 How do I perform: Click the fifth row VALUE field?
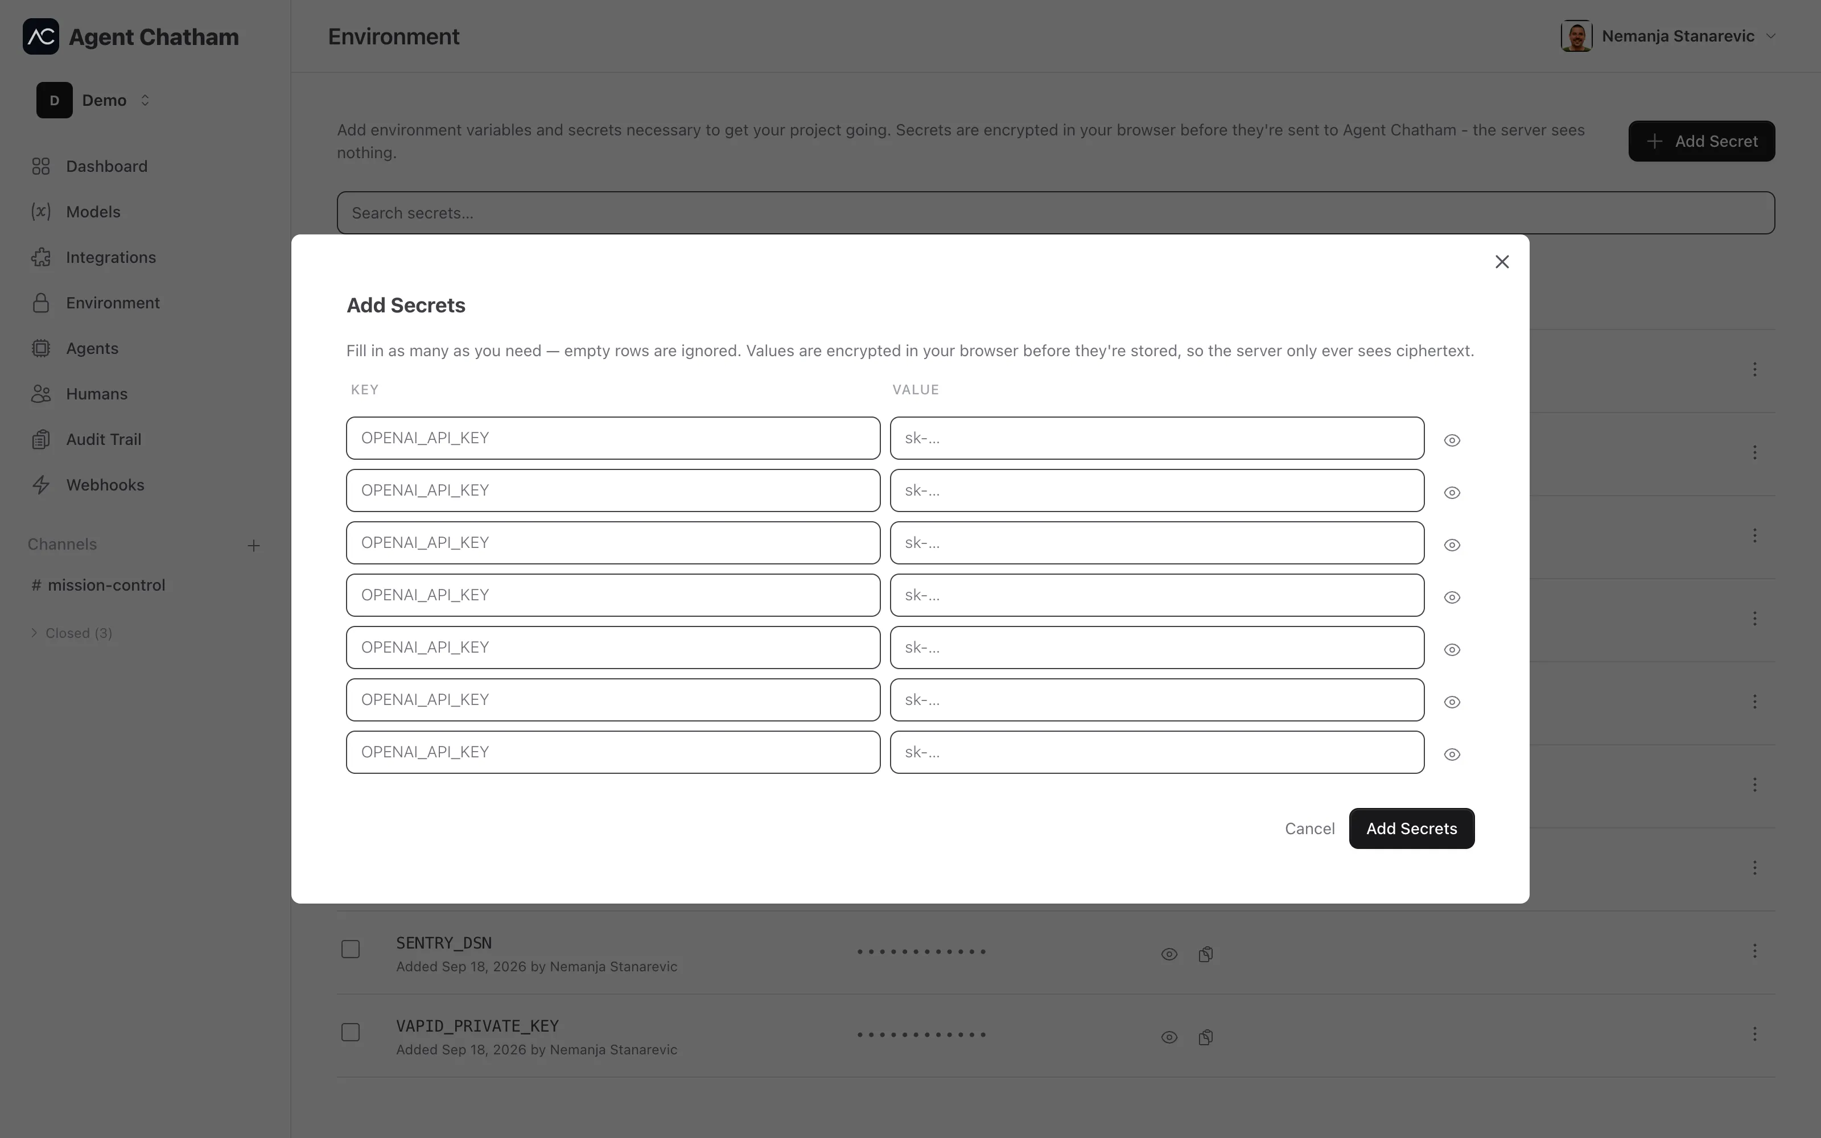1156,648
